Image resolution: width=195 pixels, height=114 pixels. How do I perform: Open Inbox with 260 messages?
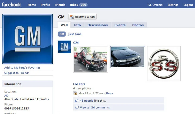78,5
